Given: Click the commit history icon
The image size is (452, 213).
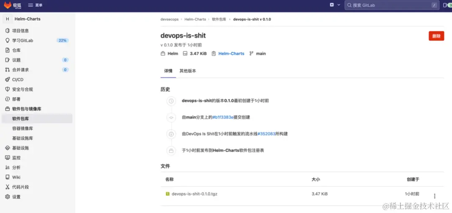Looking at the screenshot, I should tap(171, 118).
